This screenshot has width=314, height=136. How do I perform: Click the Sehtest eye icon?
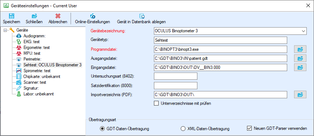click(18, 65)
